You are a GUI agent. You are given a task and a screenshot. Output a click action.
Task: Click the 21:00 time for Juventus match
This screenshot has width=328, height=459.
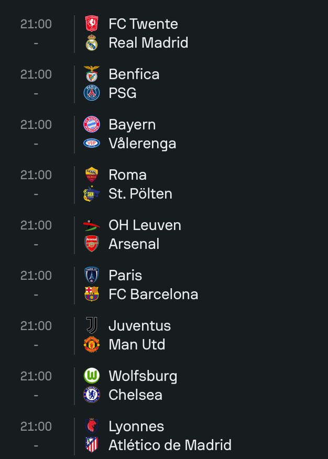(x=36, y=326)
